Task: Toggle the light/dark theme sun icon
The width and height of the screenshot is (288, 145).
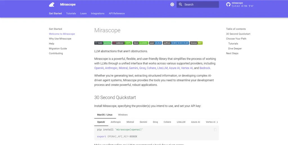Action: (172, 5)
